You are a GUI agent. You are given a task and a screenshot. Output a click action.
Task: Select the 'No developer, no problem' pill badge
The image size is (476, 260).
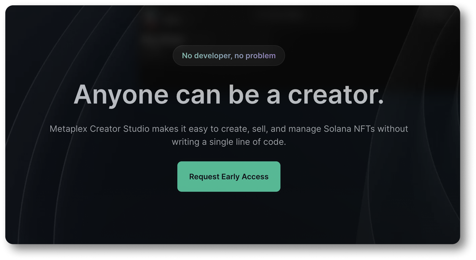(x=229, y=55)
